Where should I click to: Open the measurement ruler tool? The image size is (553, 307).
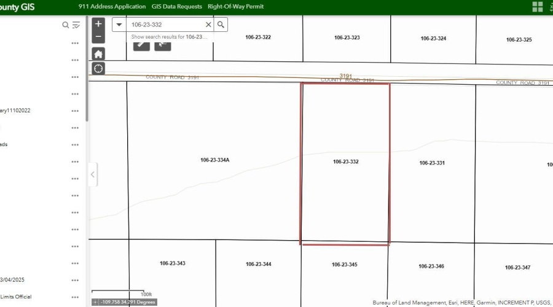click(x=141, y=44)
